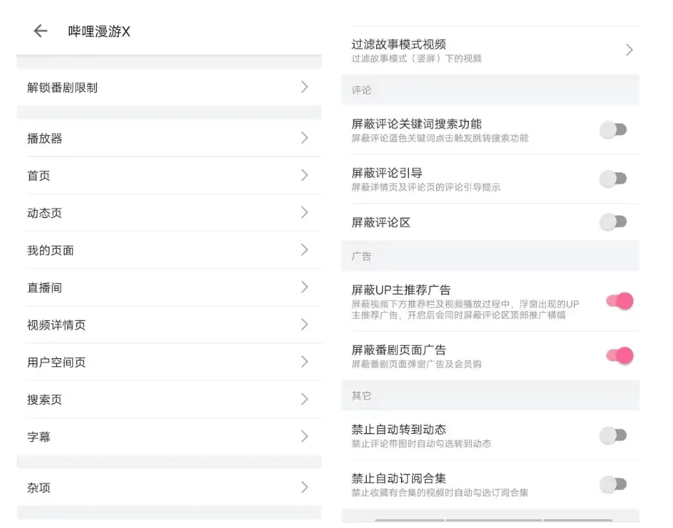Viewport: 673px width, 528px height.
Task: Toggle 屏蔽评论引导 switch on
Action: click(613, 179)
